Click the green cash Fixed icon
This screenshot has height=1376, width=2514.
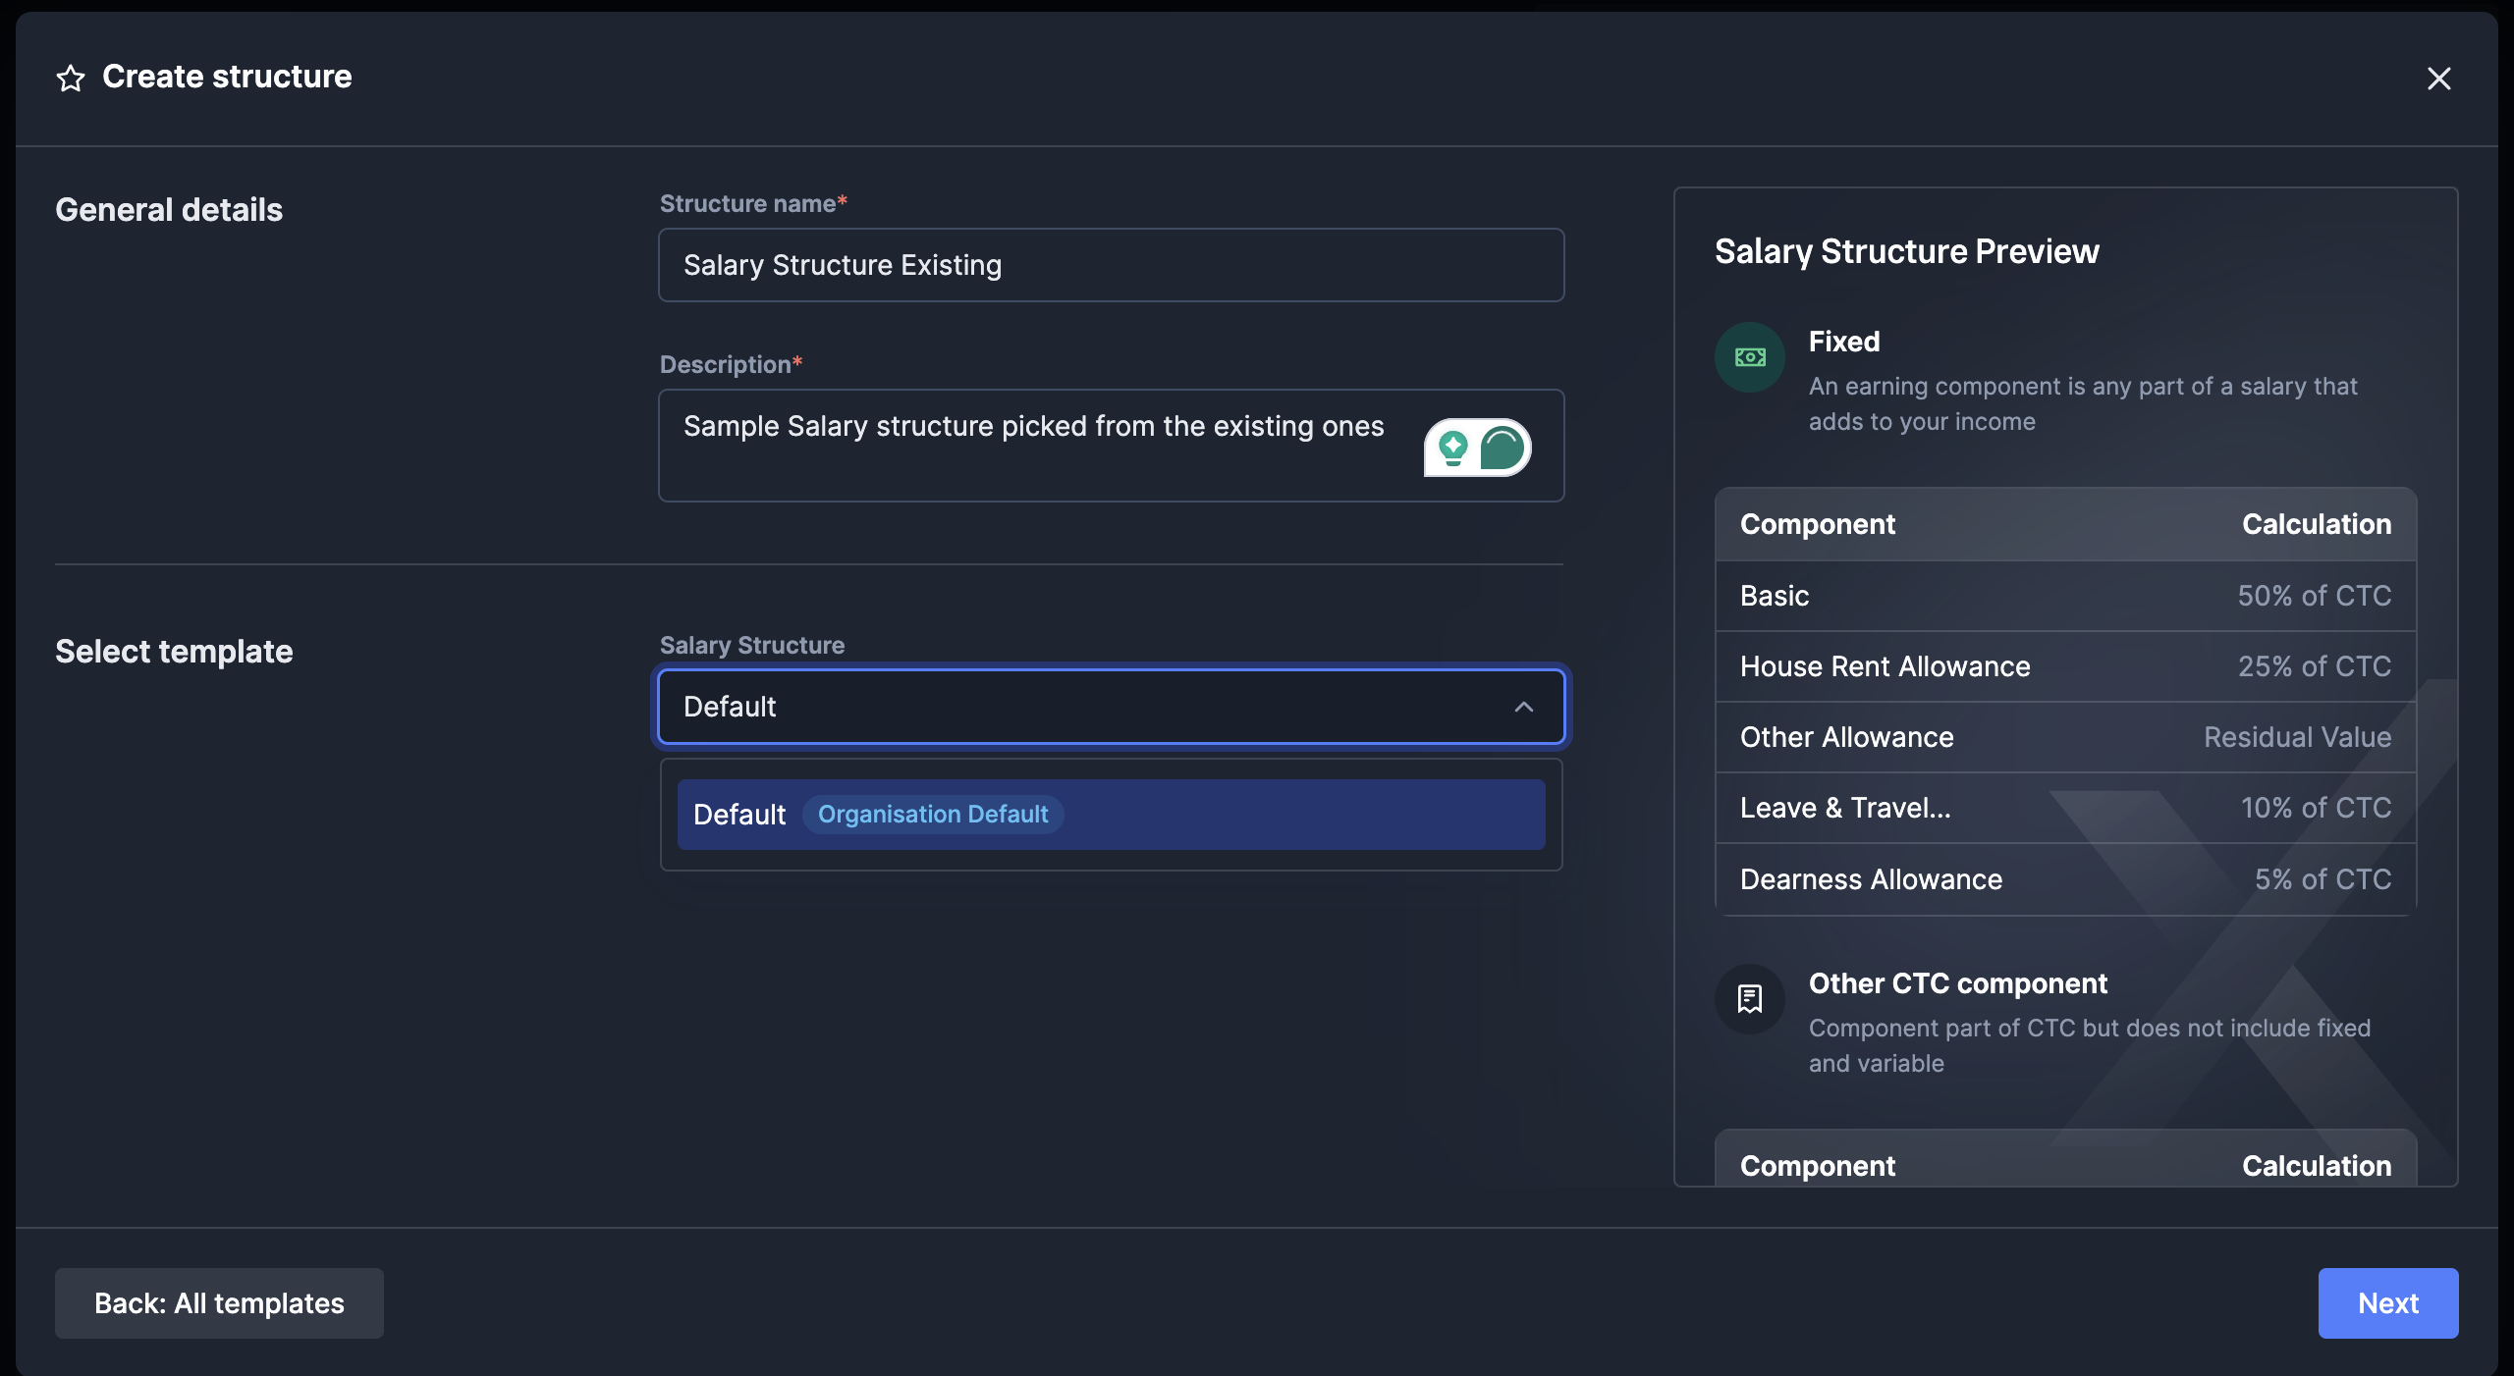1750,357
